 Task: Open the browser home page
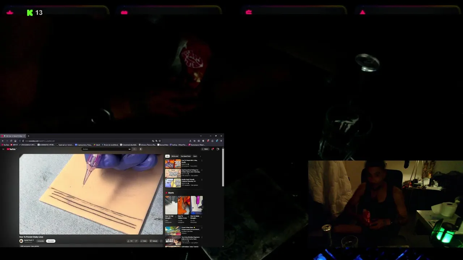click(15, 141)
